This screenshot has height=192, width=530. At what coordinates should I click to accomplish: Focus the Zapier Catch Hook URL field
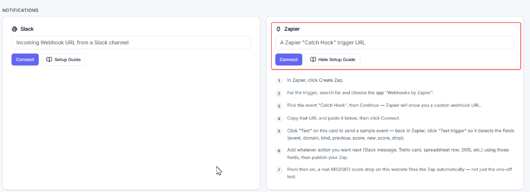pos(395,42)
